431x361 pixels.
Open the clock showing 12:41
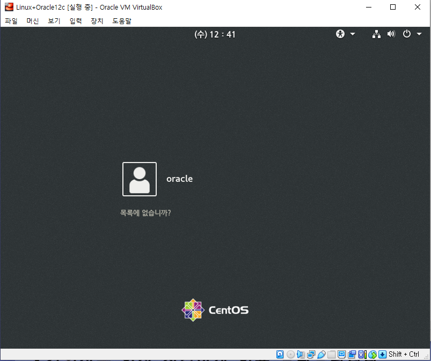coord(215,34)
